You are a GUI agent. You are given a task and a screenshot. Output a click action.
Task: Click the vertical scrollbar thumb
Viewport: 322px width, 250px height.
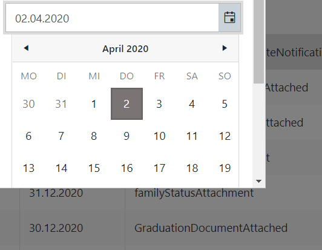coord(259,41)
